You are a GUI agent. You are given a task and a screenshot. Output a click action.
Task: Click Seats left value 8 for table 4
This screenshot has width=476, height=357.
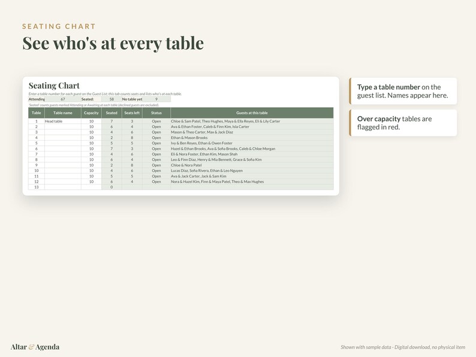point(132,137)
